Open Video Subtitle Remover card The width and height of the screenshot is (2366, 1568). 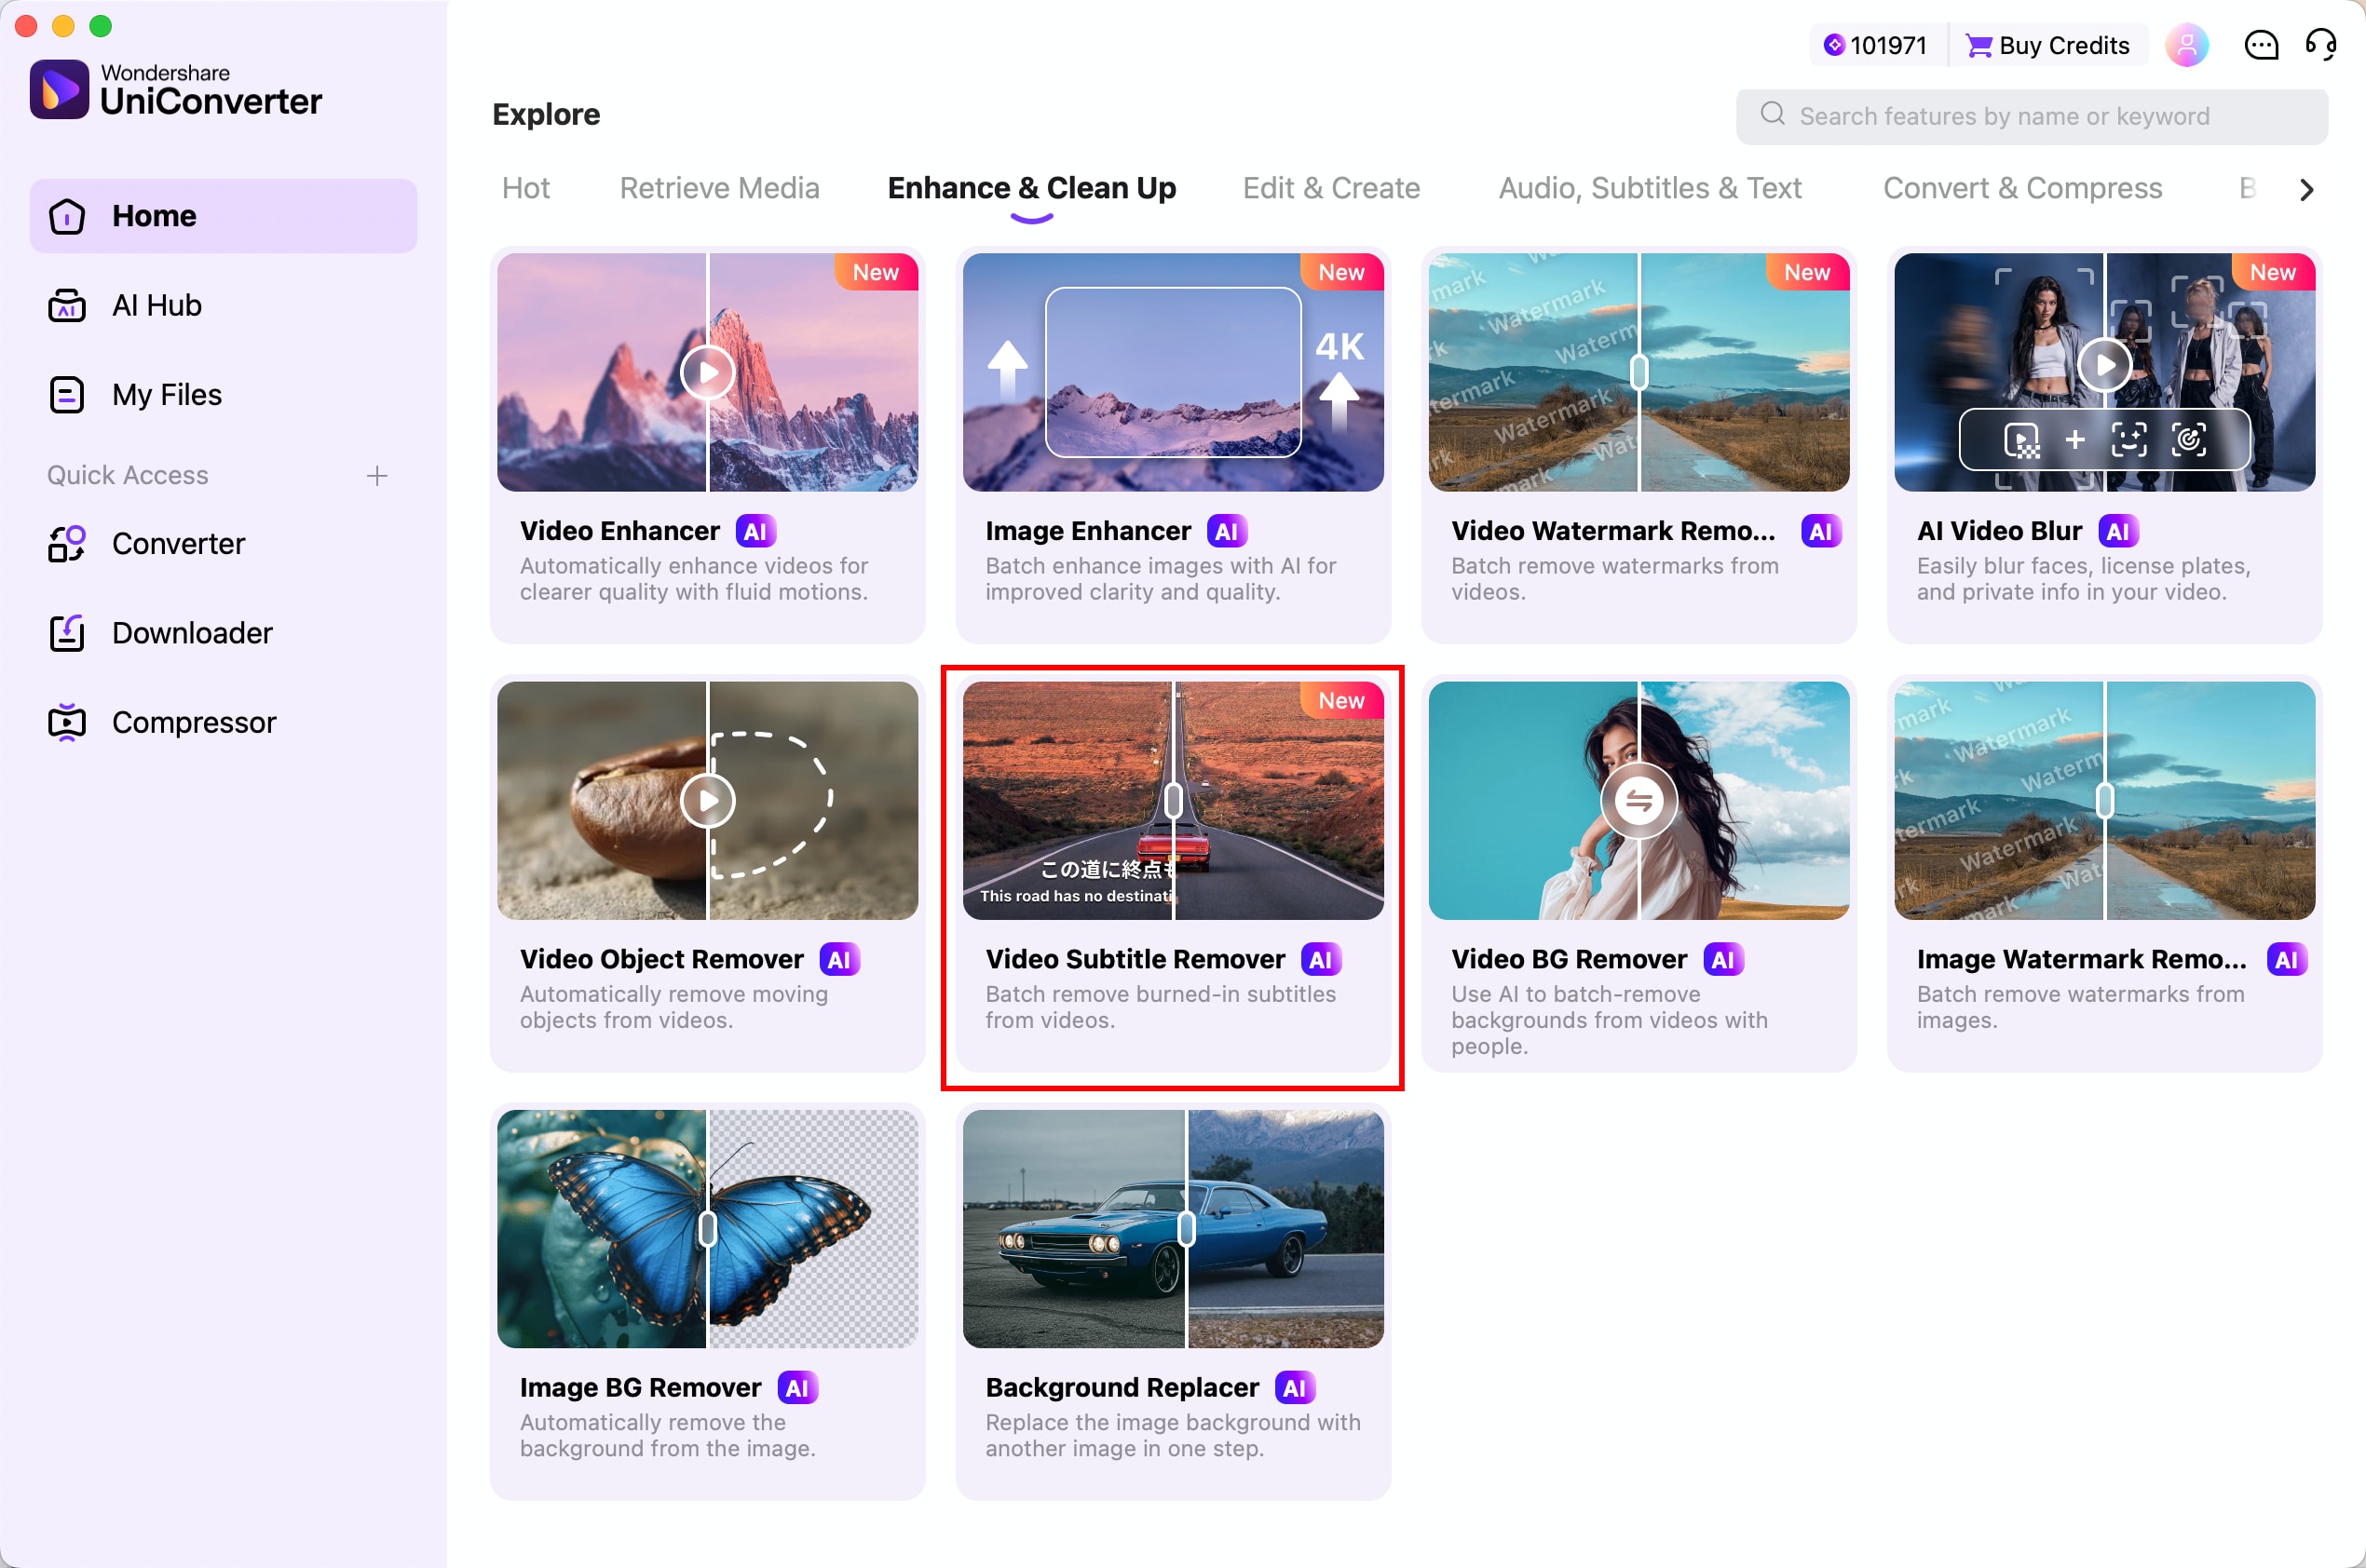pos(1173,873)
